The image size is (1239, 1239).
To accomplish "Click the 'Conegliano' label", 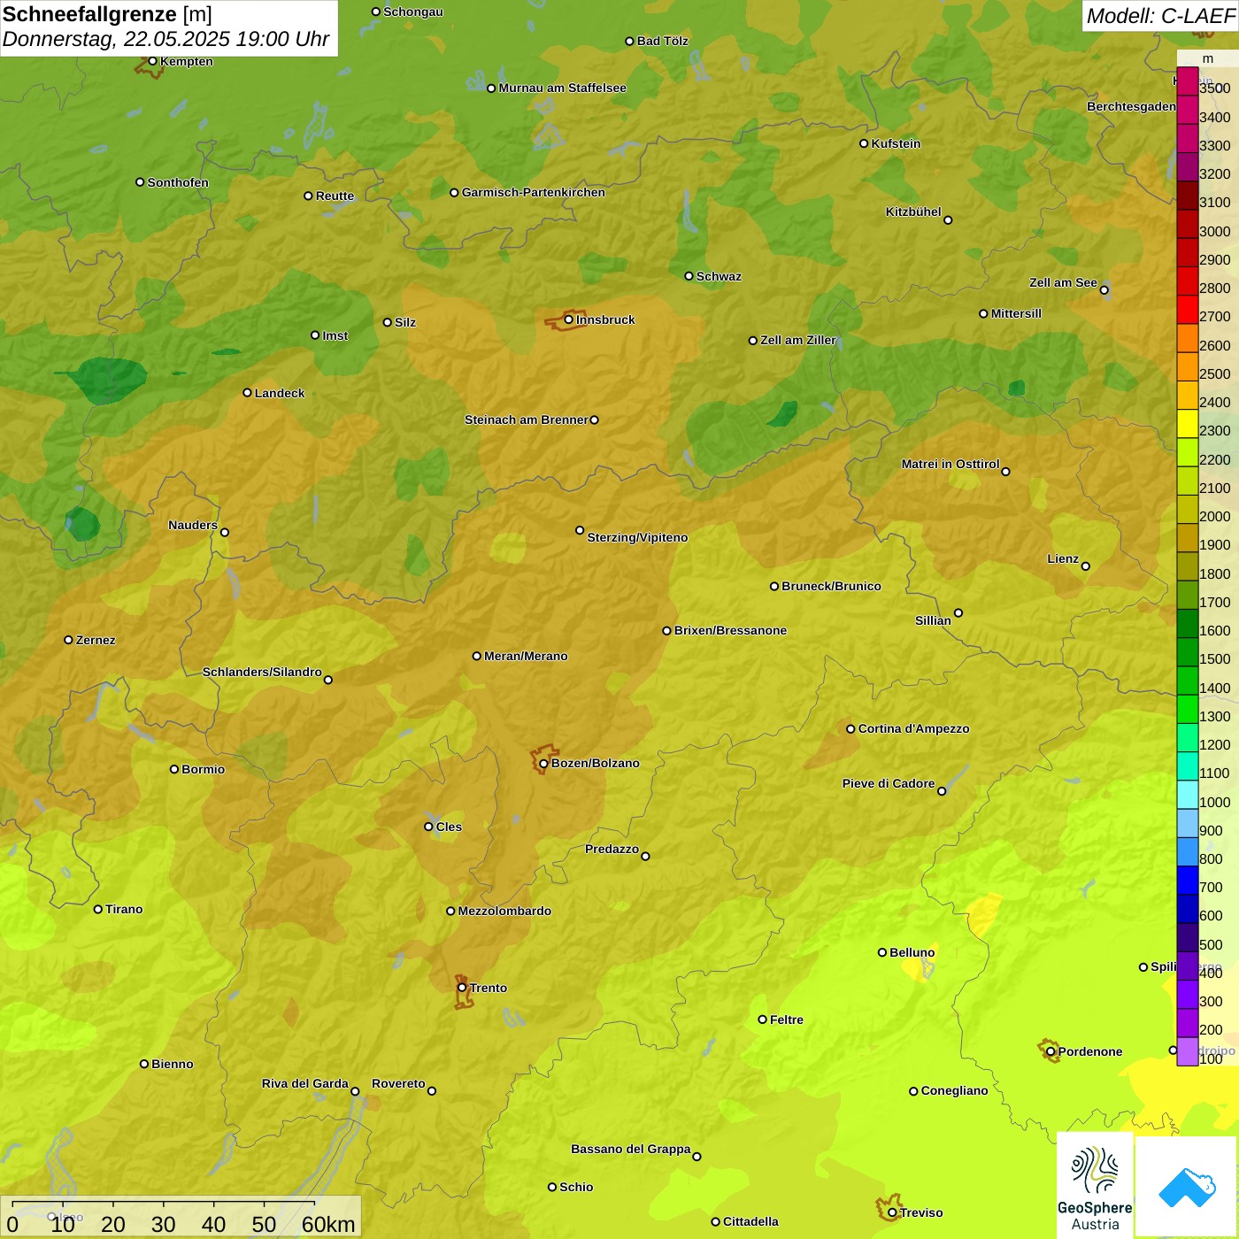I will pos(954,1090).
